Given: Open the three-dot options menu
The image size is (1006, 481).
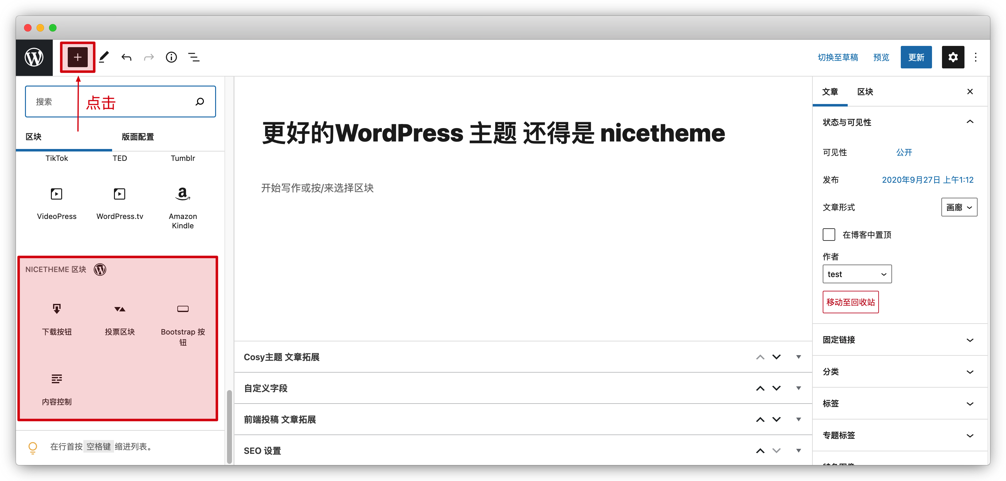Looking at the screenshot, I should pyautogui.click(x=975, y=57).
